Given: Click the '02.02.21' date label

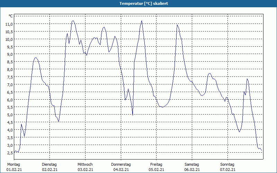Looking at the screenshot, I should coord(50,170).
